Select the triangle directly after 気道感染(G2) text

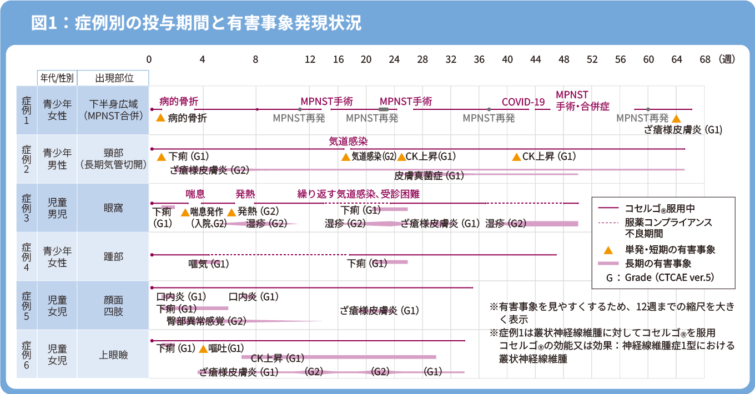401,157
